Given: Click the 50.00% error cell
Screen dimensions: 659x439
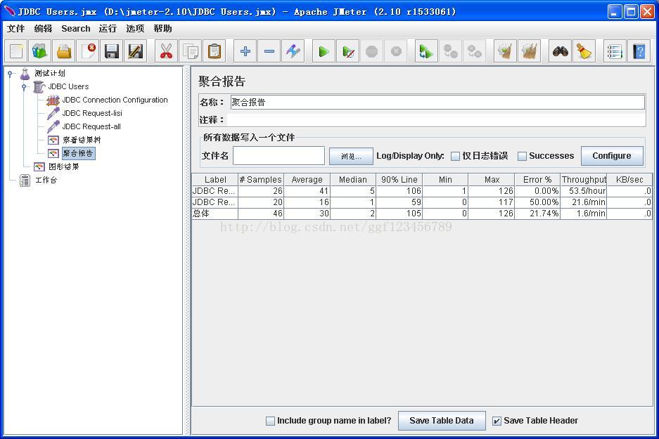Looking at the screenshot, I should tap(537, 202).
